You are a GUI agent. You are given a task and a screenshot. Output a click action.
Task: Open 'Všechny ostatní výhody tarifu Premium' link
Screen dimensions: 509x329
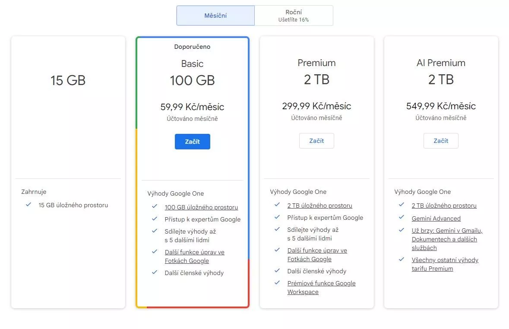[445, 264]
